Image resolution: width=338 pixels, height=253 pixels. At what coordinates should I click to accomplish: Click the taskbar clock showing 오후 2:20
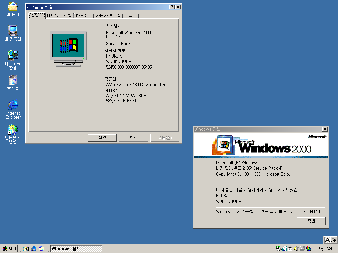pos(325,249)
